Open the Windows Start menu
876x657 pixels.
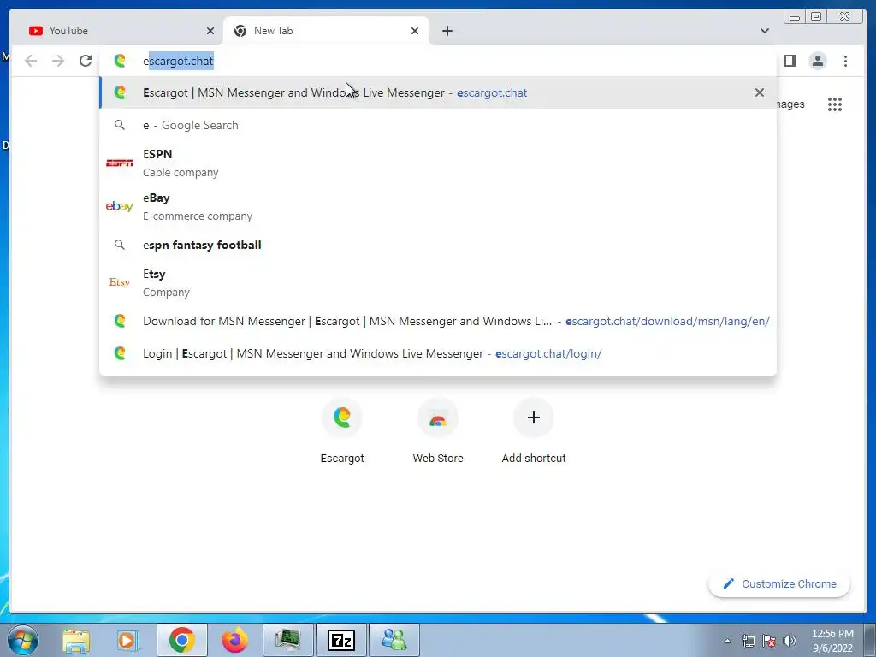coord(22,640)
